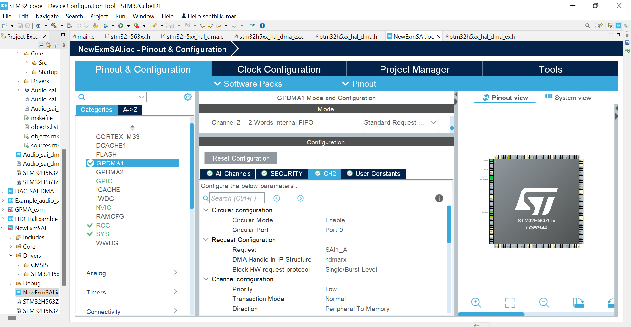
Task: Run the project using the green Run icon
Action: click(121, 26)
